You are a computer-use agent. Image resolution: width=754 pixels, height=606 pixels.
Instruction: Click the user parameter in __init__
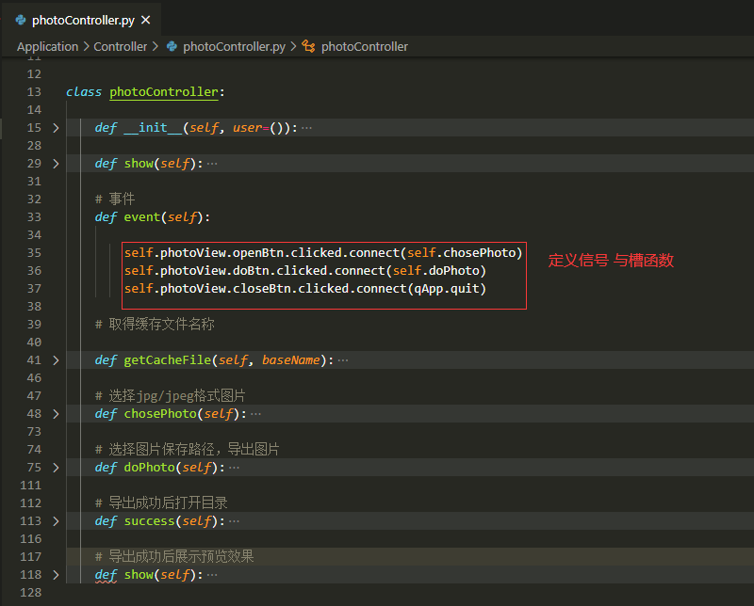[248, 128]
